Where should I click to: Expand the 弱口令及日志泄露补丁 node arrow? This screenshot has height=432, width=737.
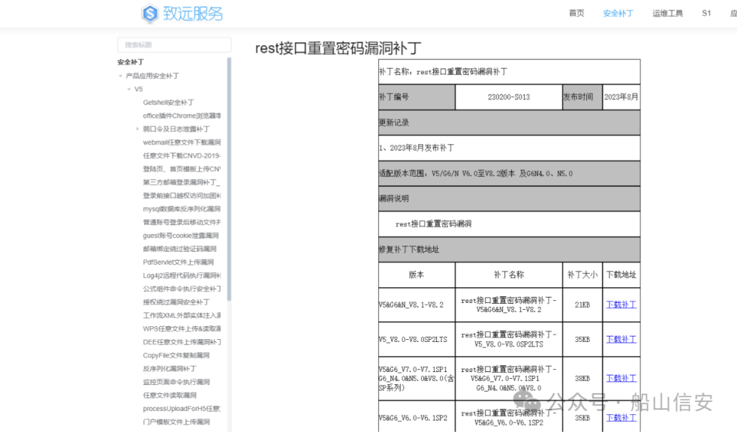point(137,129)
